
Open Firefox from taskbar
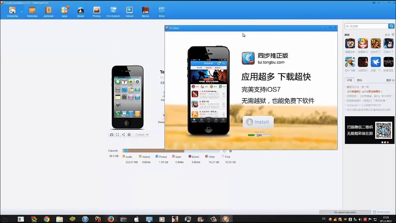111,219
